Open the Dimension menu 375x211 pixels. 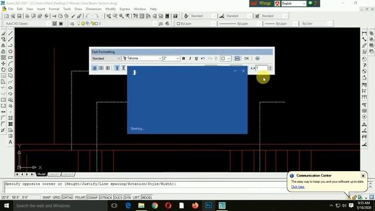[94, 9]
